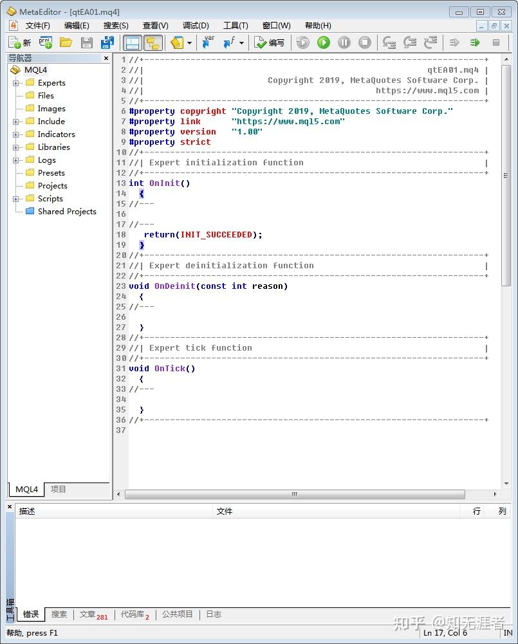Click the New project icon

point(45,42)
